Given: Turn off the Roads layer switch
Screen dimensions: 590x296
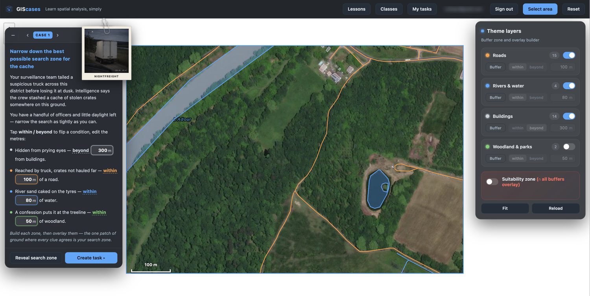Looking at the screenshot, I should point(569,55).
